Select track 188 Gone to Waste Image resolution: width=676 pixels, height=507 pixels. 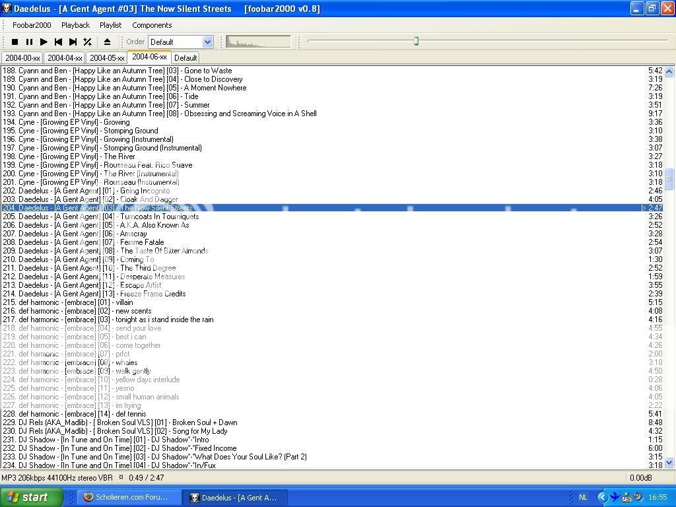click(332, 71)
